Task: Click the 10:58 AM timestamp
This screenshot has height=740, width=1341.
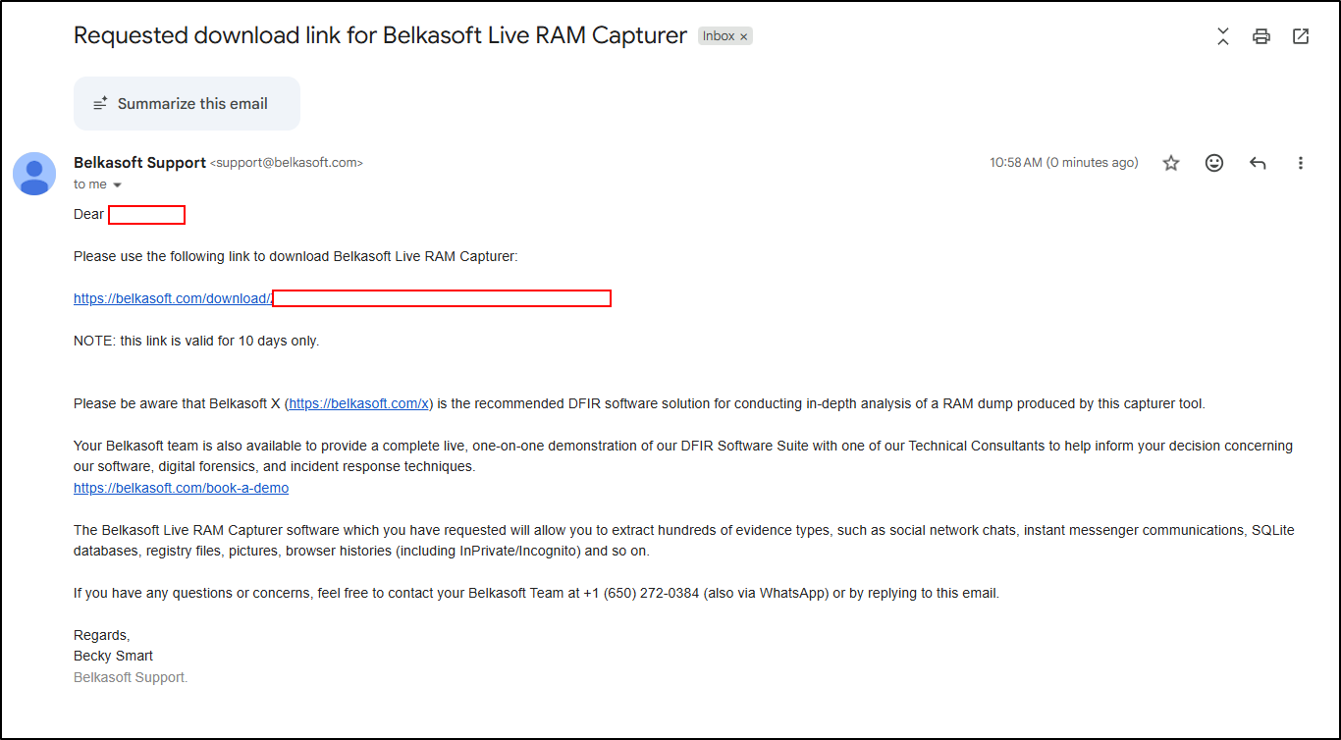Action: [1064, 163]
